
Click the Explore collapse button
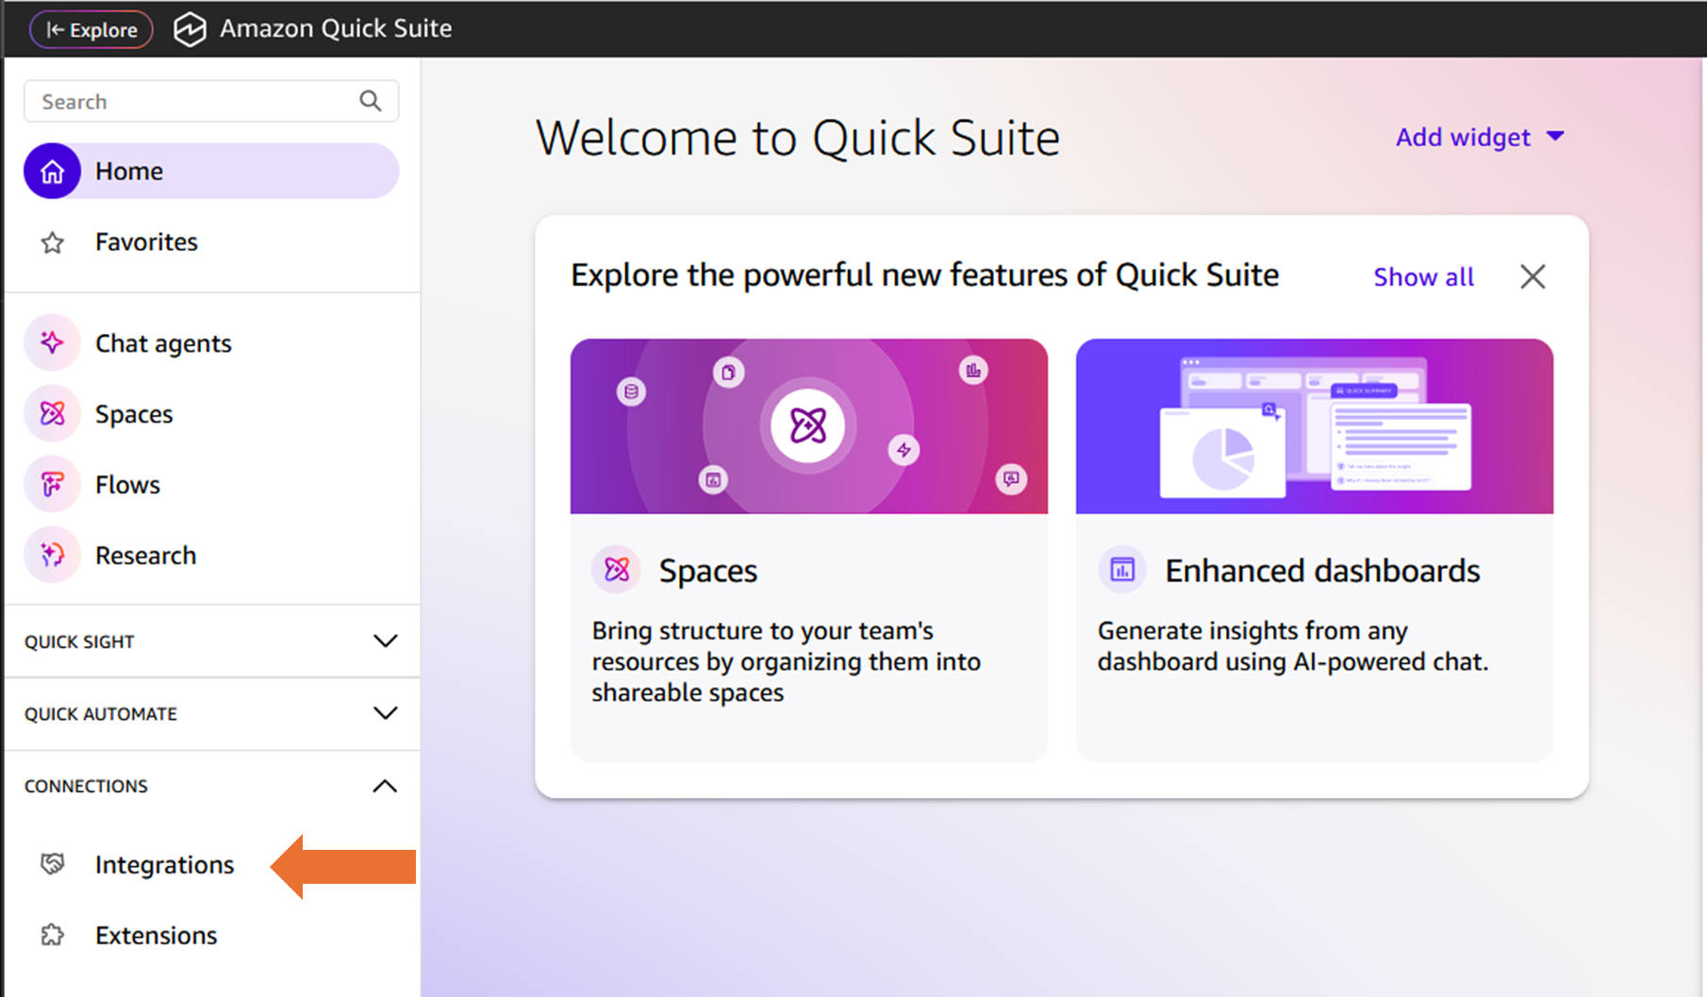click(x=91, y=29)
